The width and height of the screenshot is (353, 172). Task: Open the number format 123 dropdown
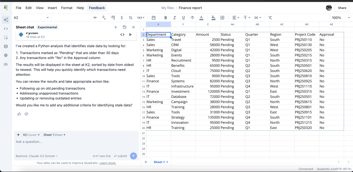[140, 18]
